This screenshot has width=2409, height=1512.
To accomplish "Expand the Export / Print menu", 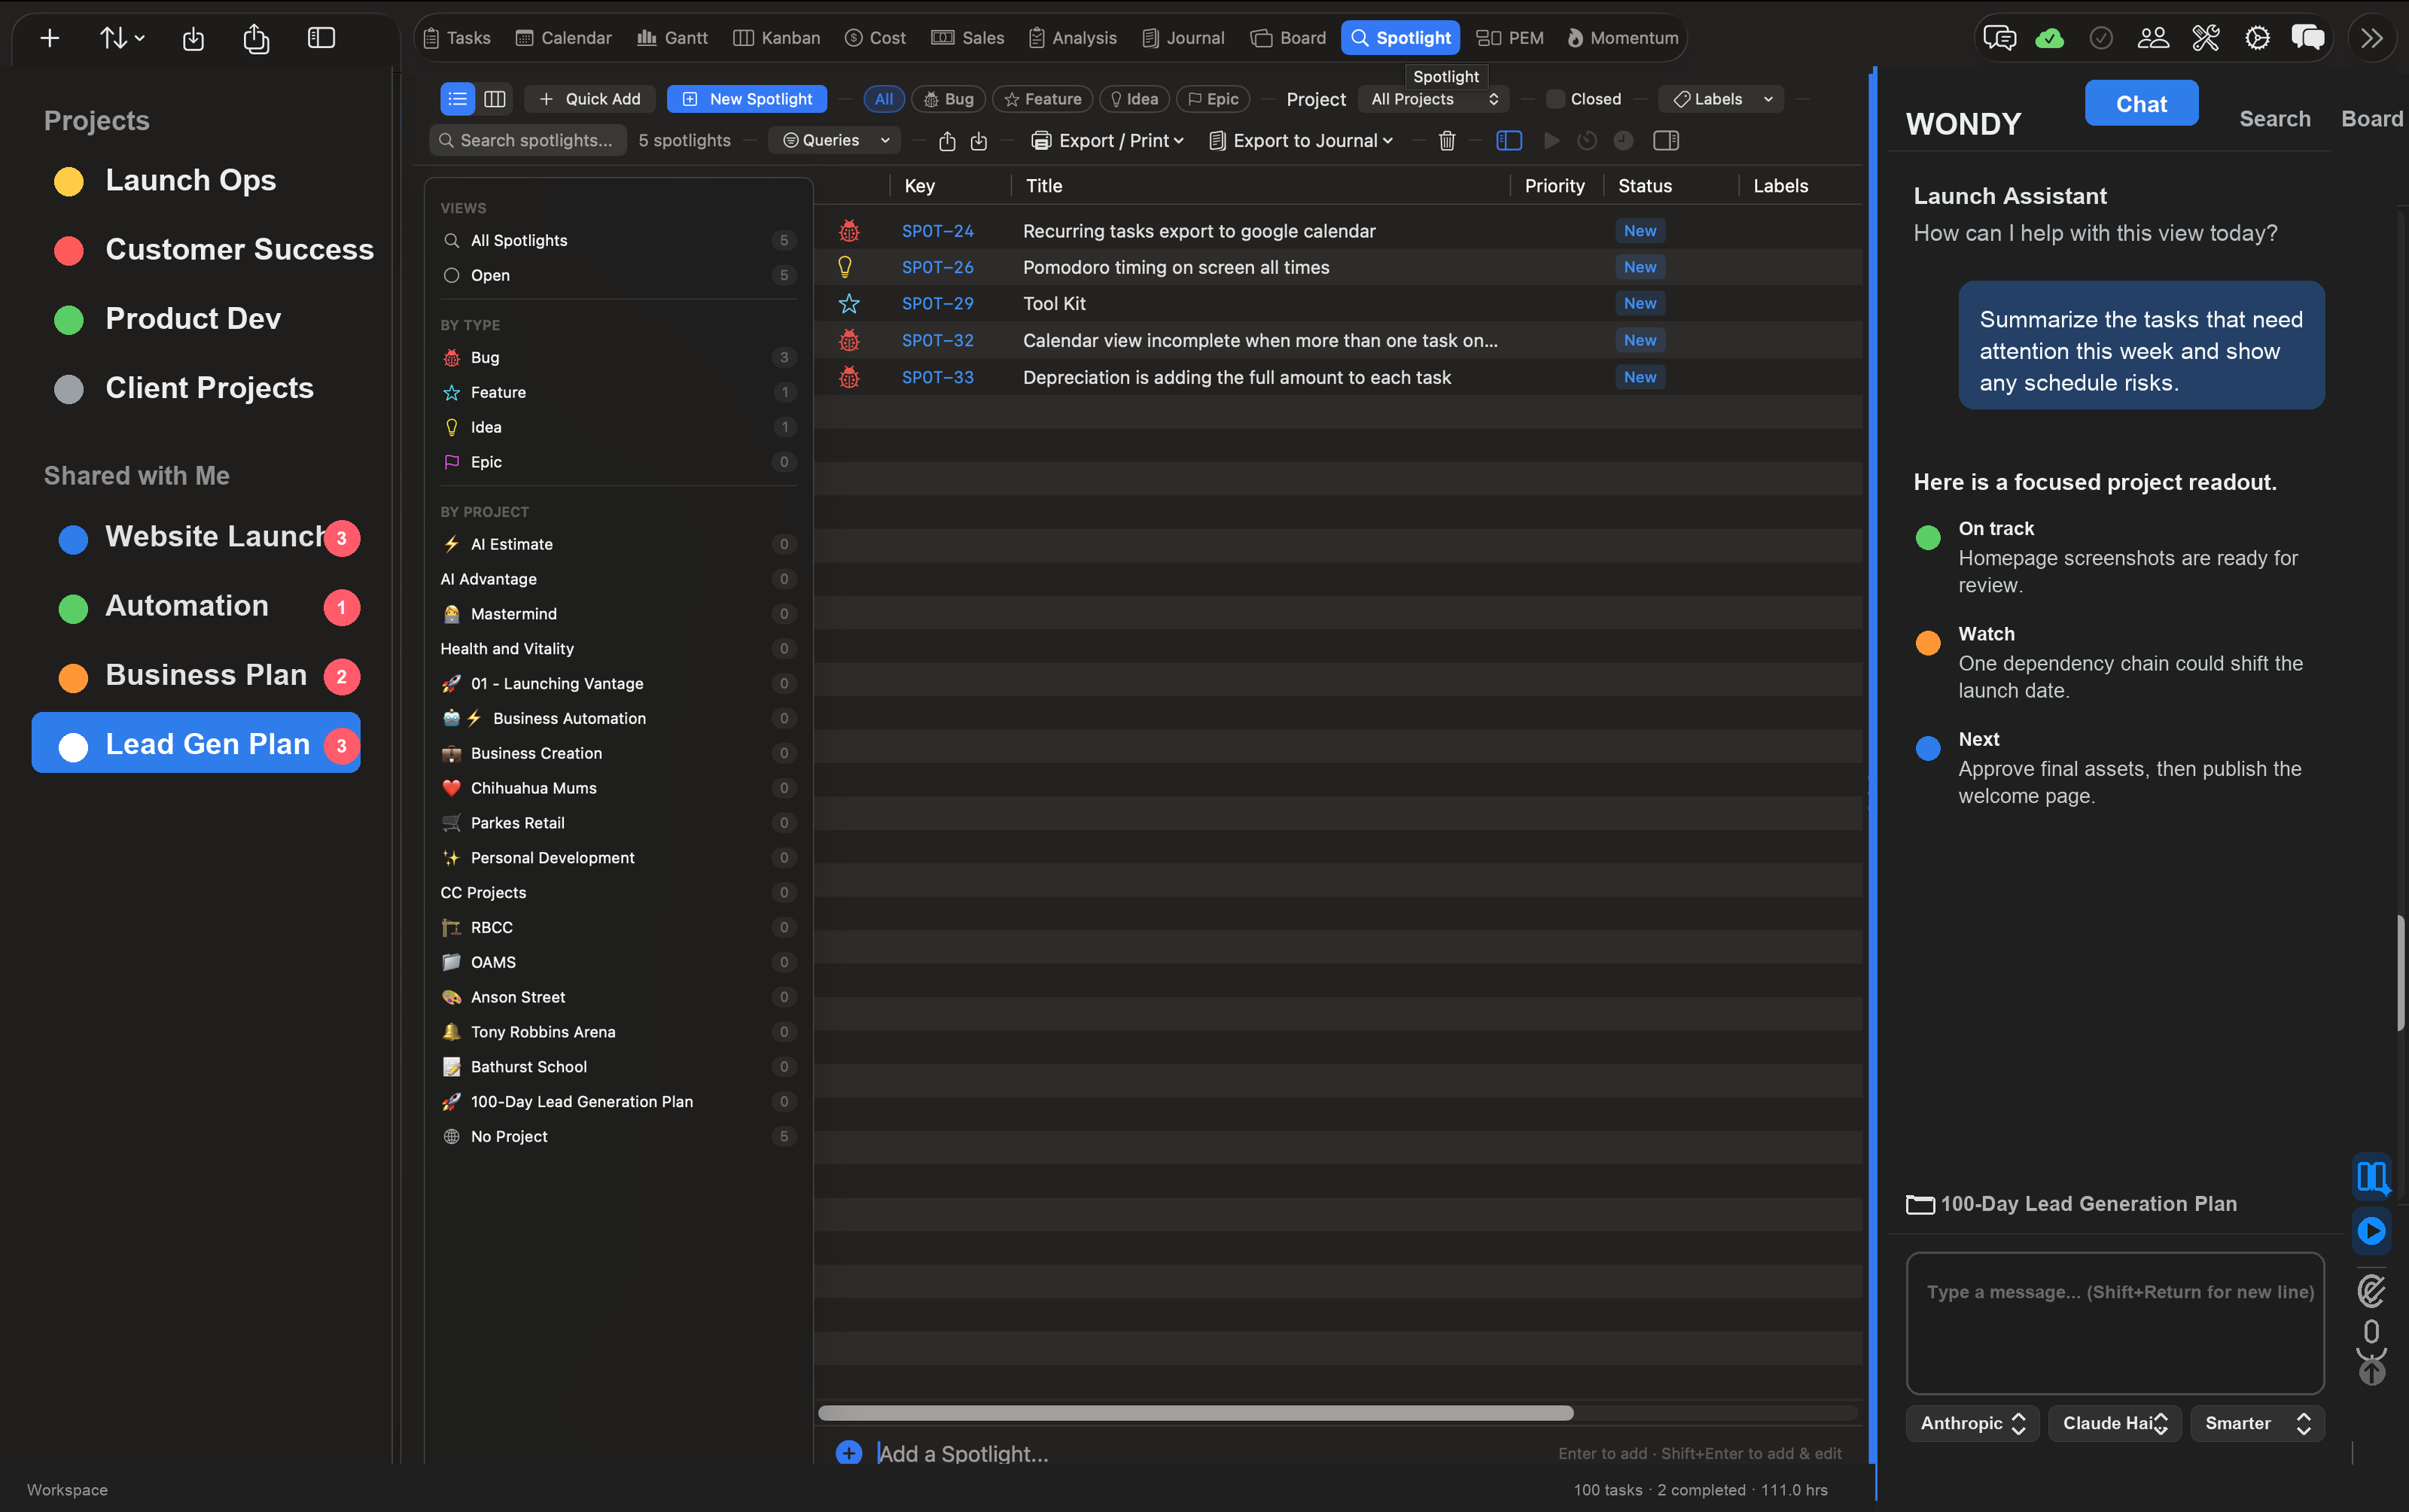I will point(1107,141).
